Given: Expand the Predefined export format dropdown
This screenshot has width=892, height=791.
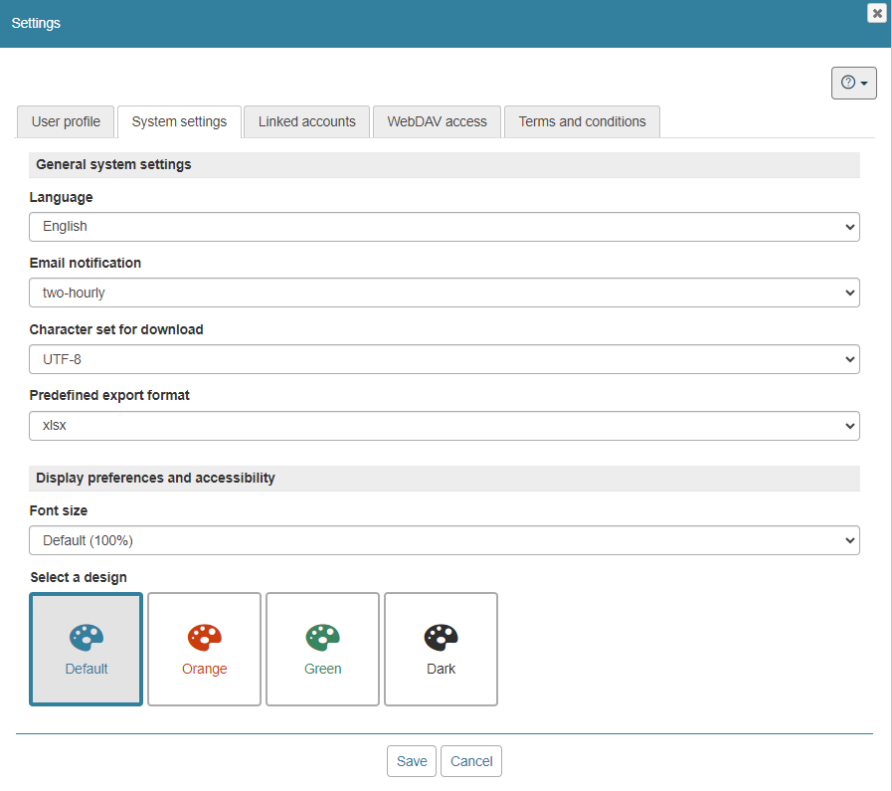Looking at the screenshot, I should [444, 425].
